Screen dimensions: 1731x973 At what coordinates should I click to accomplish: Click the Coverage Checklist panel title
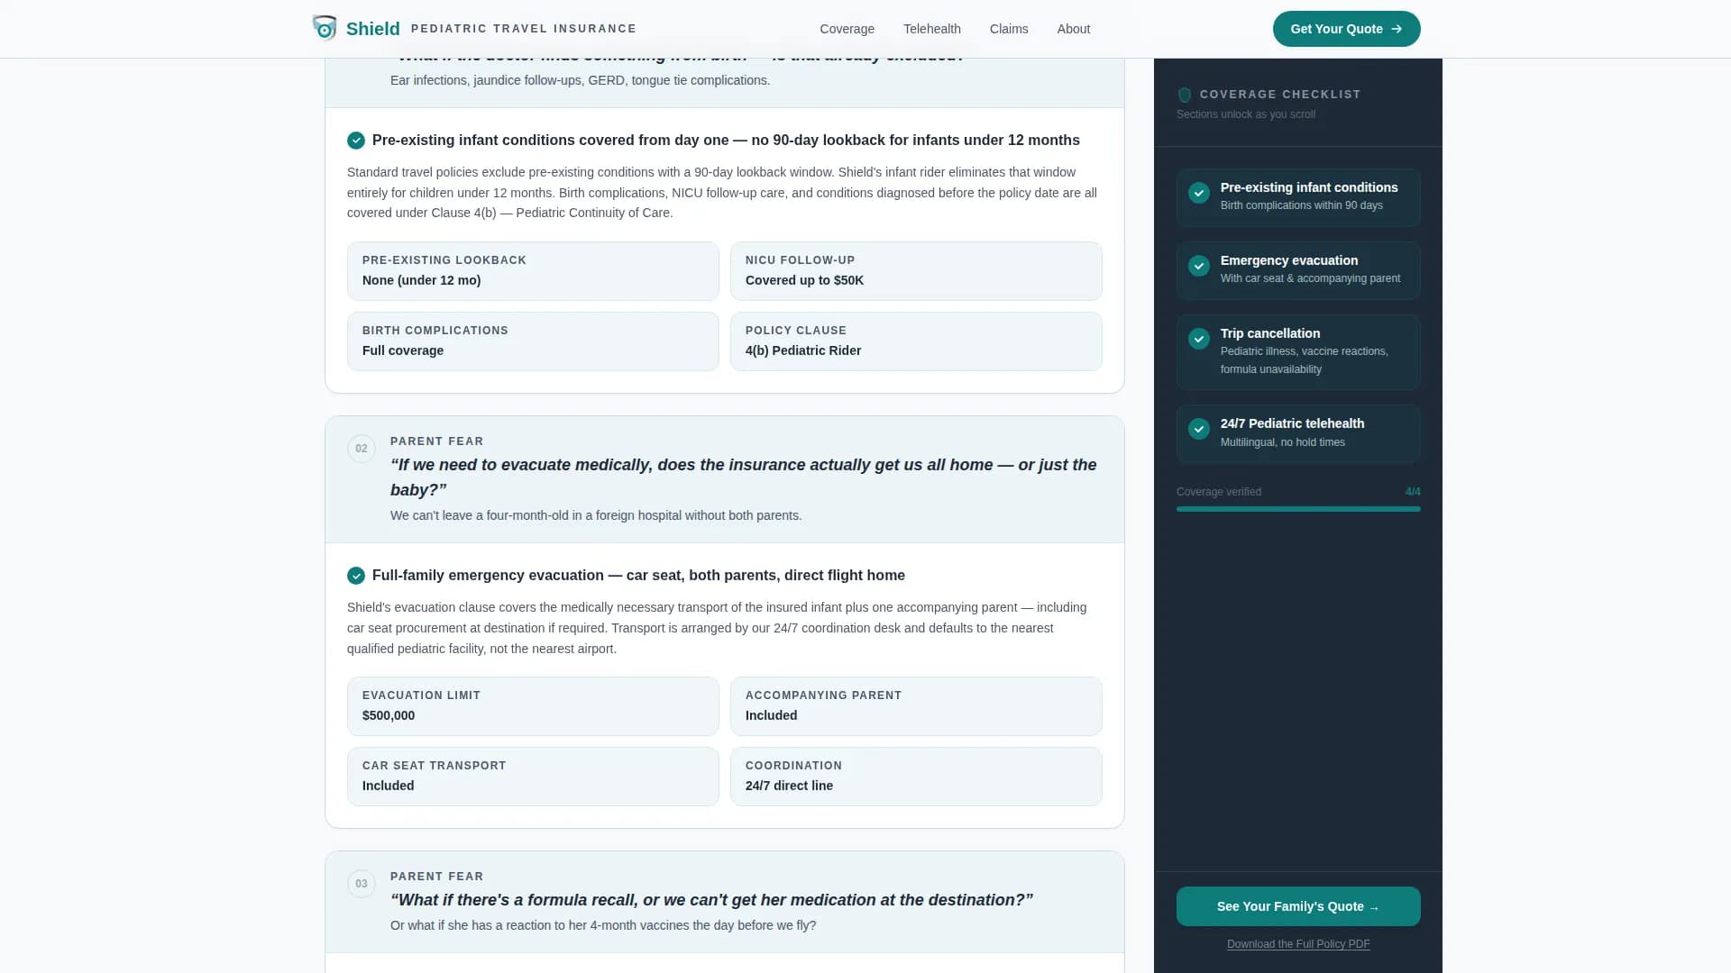coord(1280,95)
